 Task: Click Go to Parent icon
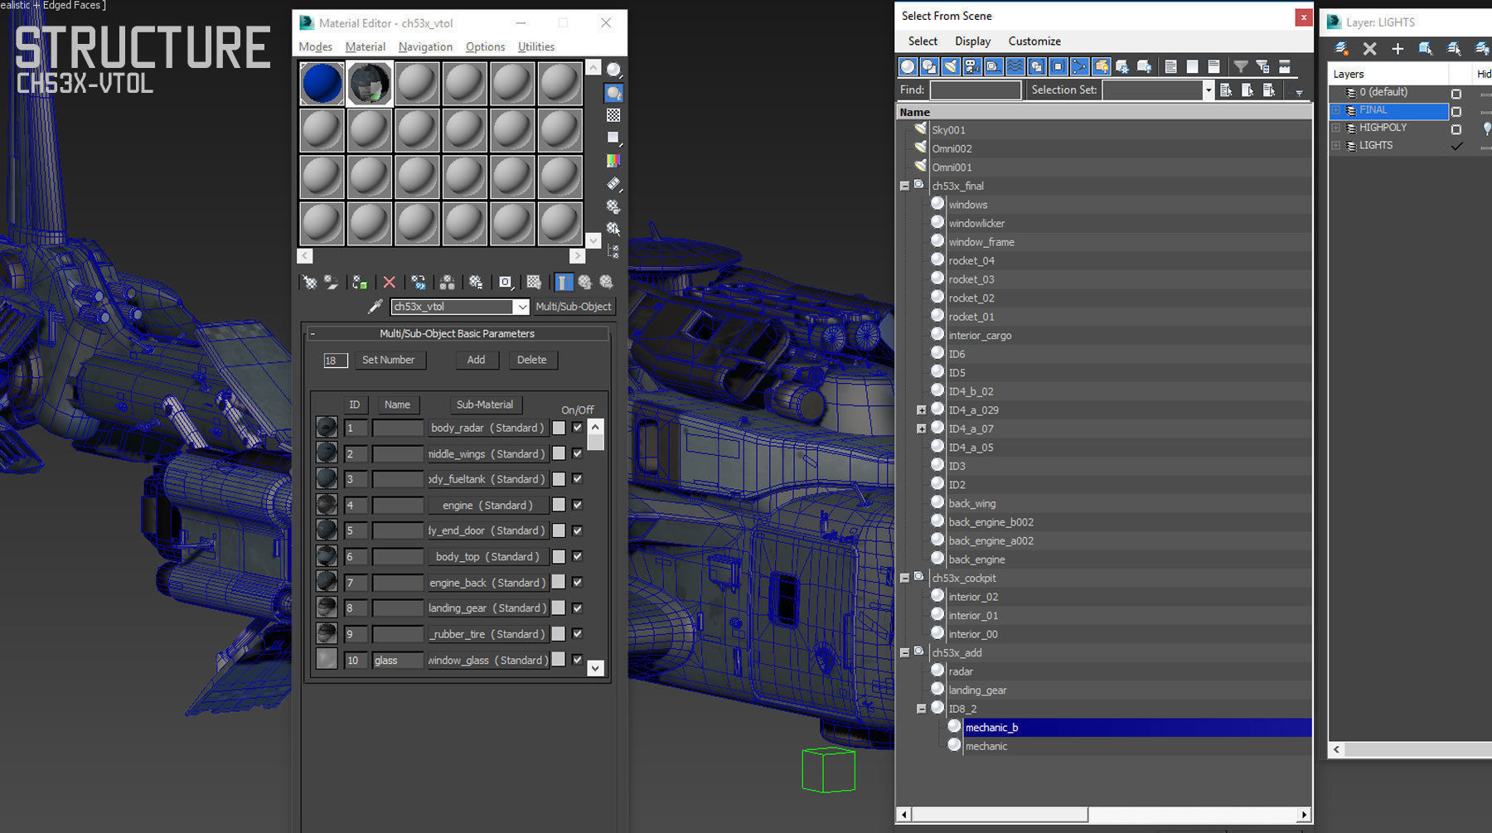pyautogui.click(x=585, y=283)
